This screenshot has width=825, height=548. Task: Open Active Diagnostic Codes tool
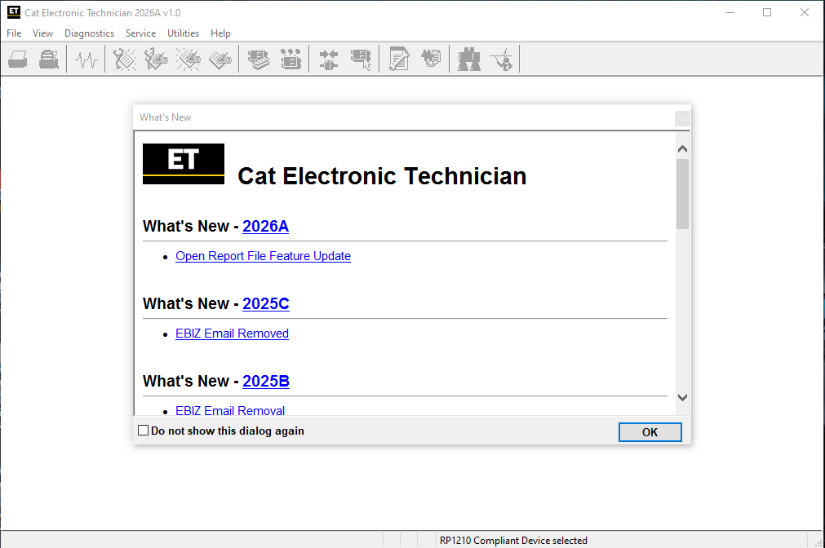[x=123, y=59]
